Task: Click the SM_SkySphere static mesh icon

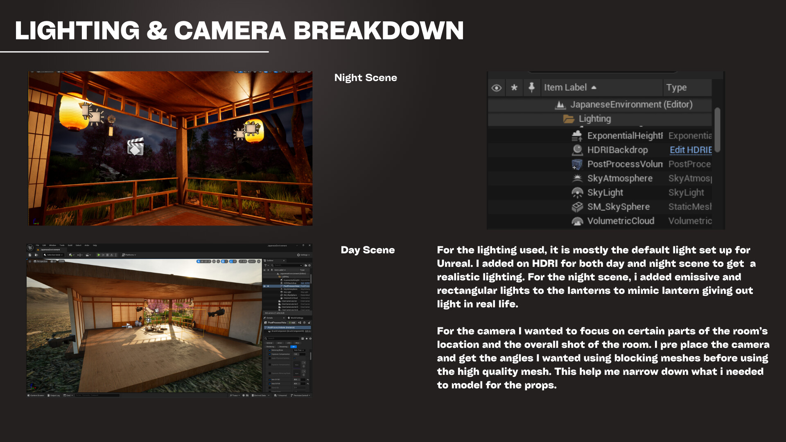Action: coord(577,207)
